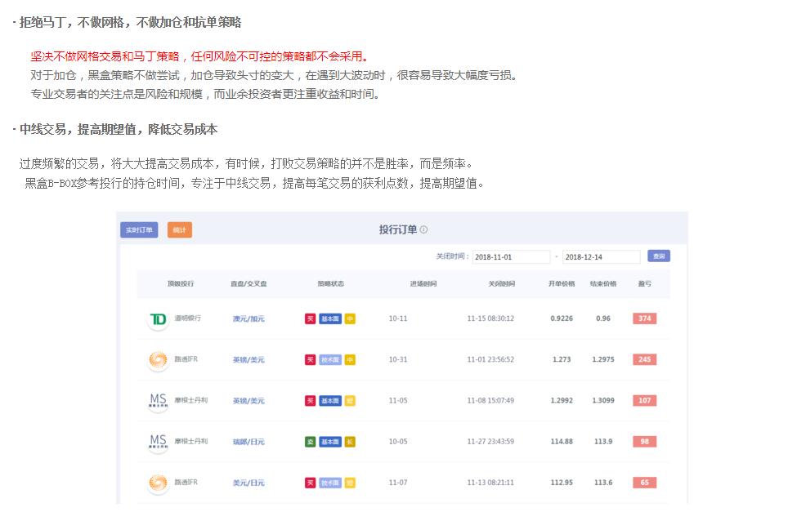Click 技术面 tag in the 10-31 row
788x512 pixels.
[329, 360]
